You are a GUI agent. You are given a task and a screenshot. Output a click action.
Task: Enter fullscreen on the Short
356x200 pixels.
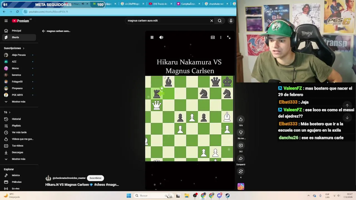click(x=229, y=37)
